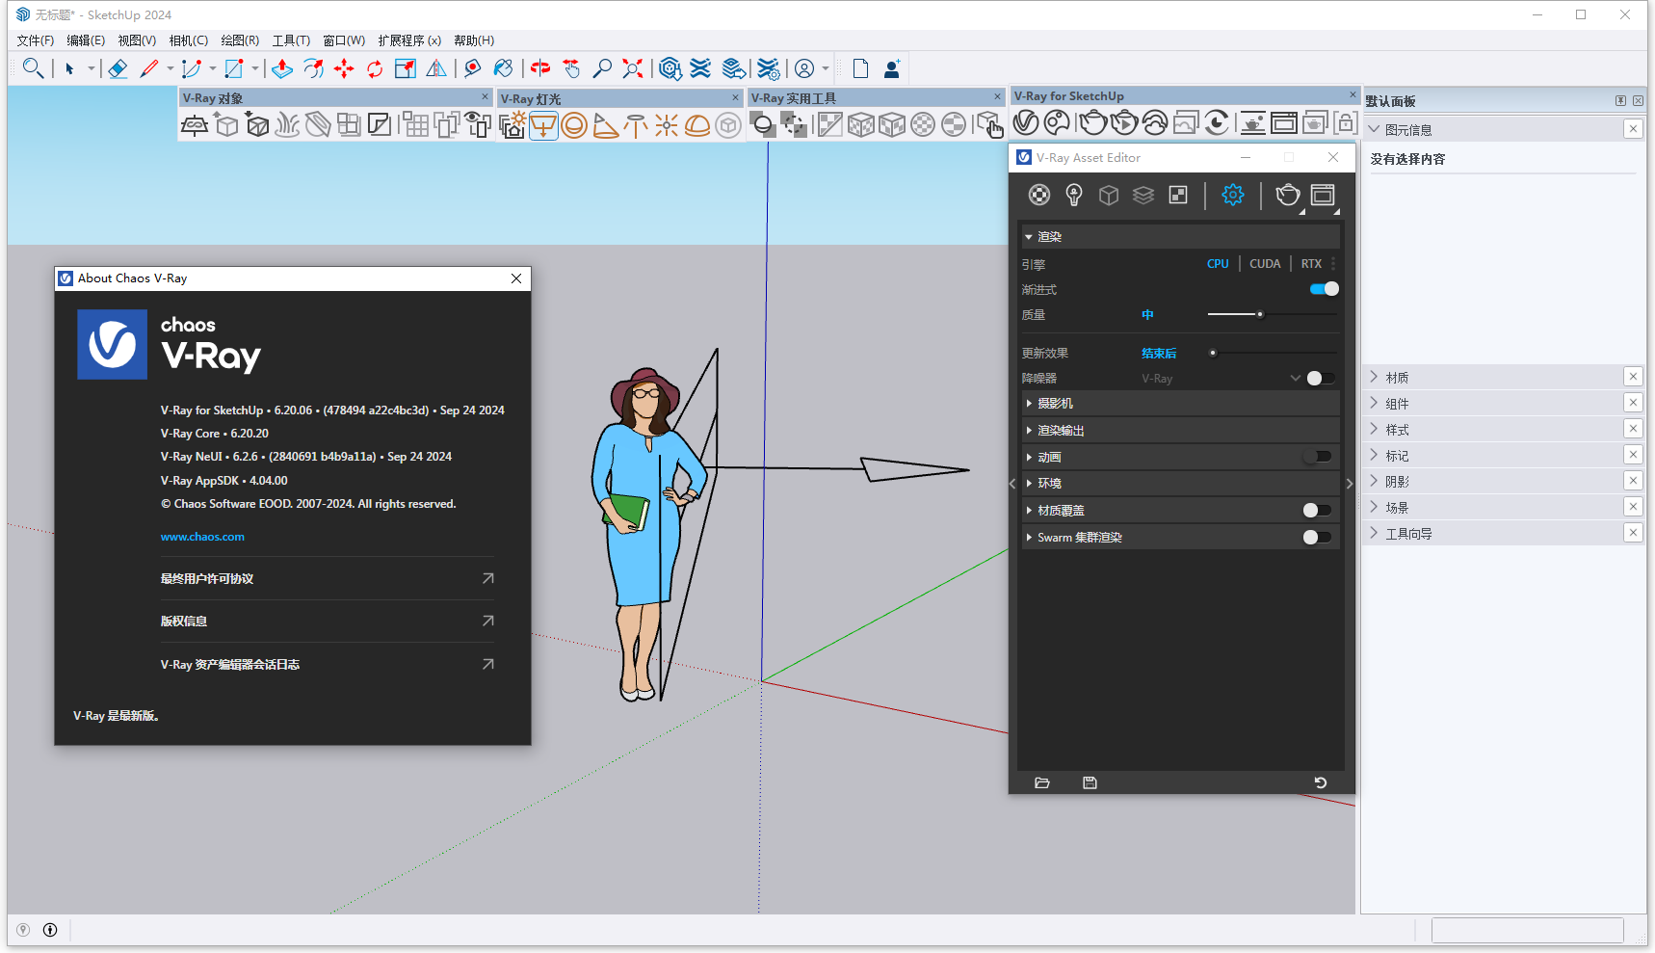The width and height of the screenshot is (1655, 953).
Task: Open the 绘图(R) menu
Action: coord(240,40)
